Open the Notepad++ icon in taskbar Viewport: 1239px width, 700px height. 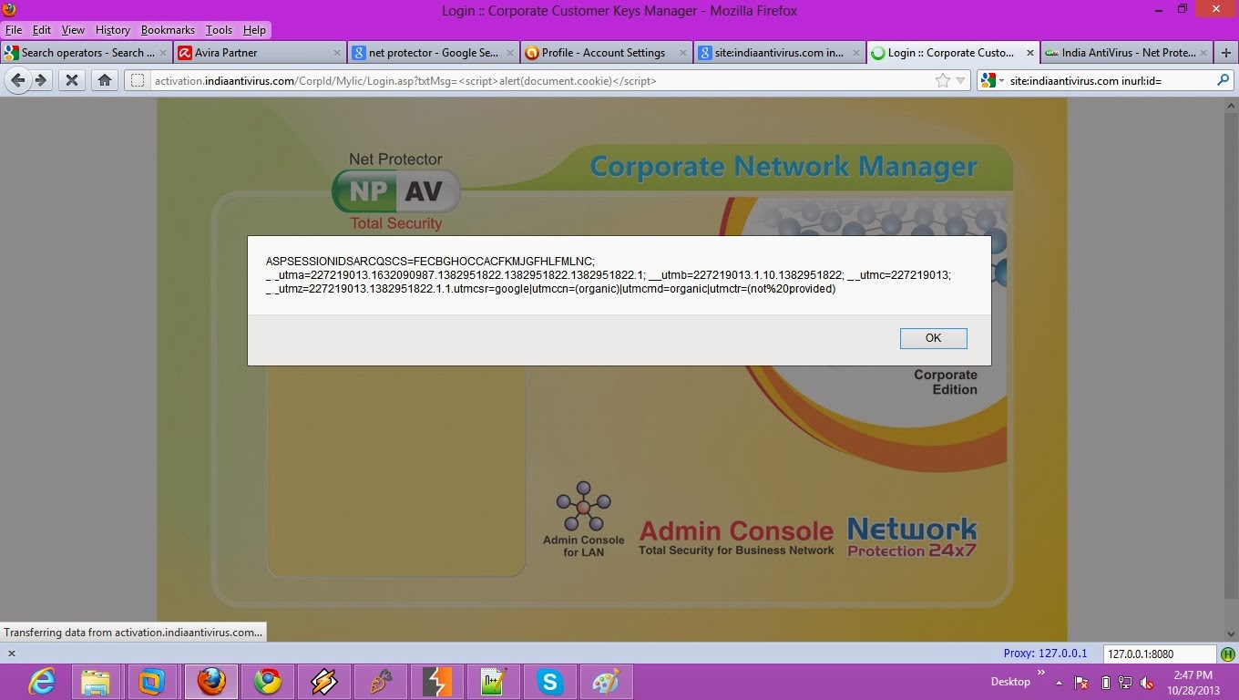pyautogui.click(x=494, y=682)
